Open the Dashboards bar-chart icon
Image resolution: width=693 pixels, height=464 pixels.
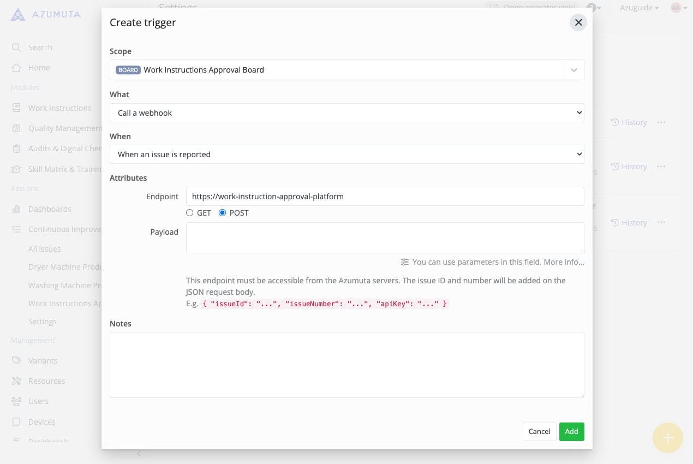[x=16, y=209]
